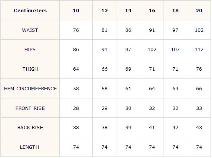Select thigh value 69 for size 14
The height and width of the screenshot is (158, 212).
tap(128, 69)
